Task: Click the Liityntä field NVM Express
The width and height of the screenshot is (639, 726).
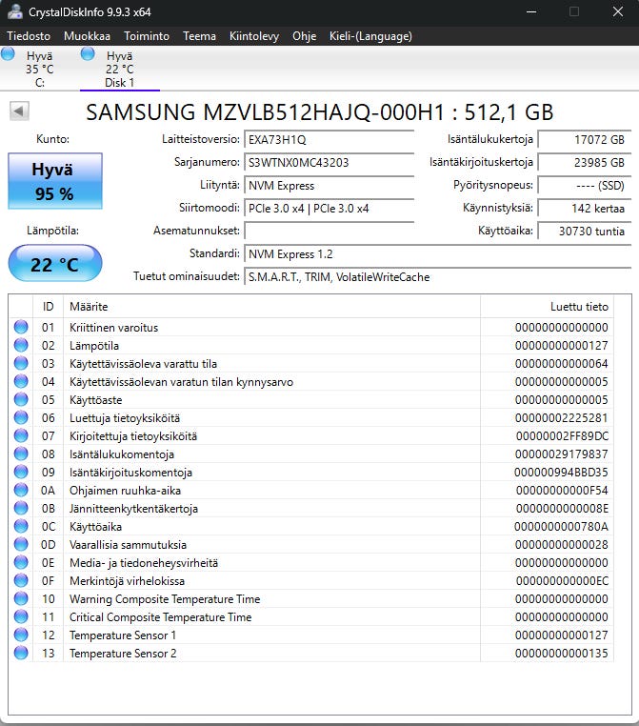Action: (x=329, y=185)
